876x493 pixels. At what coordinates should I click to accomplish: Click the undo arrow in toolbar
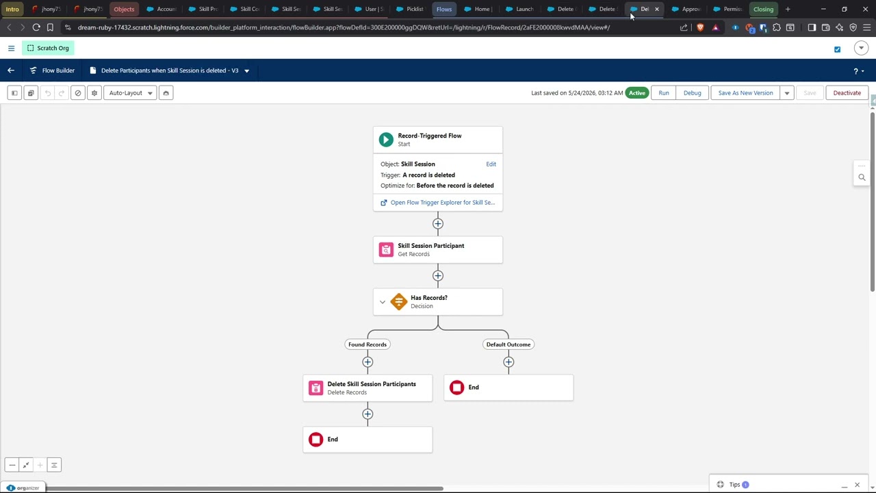(x=48, y=93)
